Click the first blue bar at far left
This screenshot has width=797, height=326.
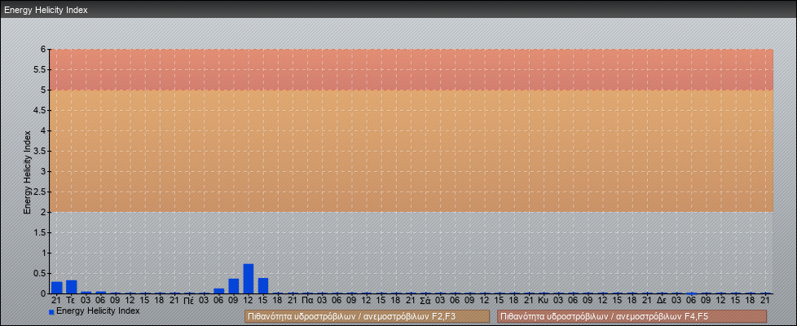[56, 287]
